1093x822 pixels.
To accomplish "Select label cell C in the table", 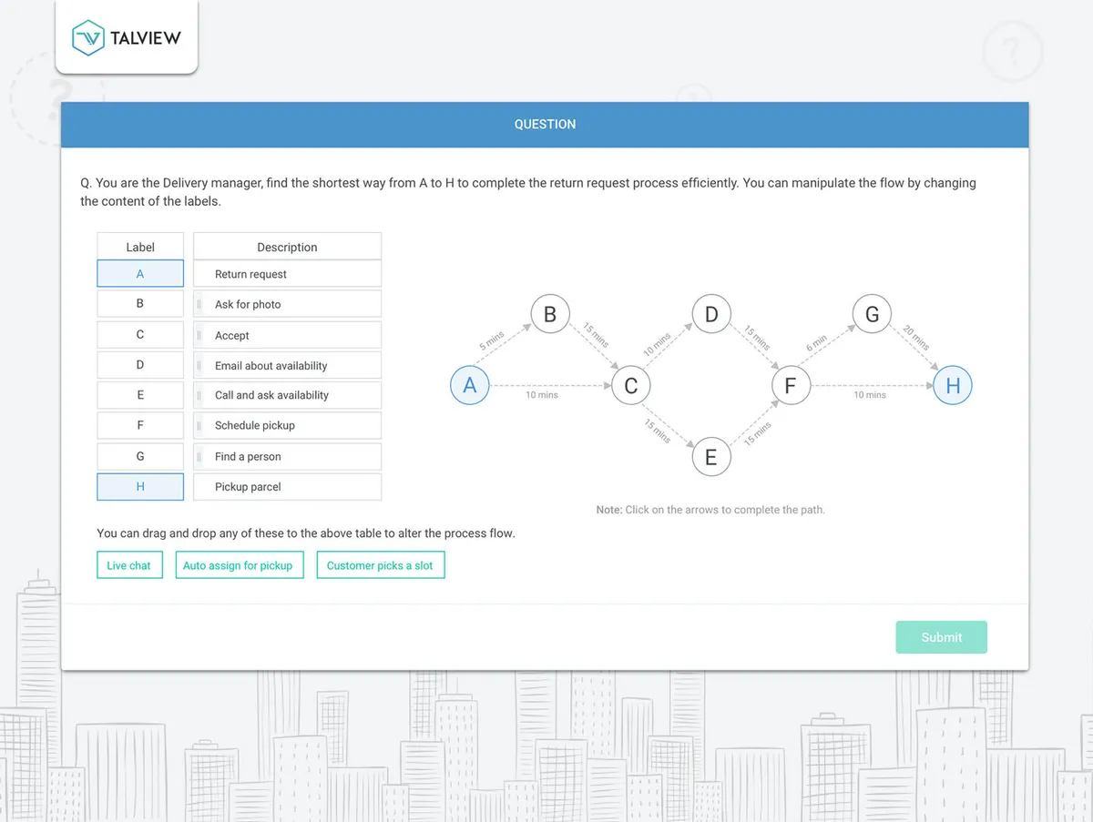I will [x=140, y=335].
